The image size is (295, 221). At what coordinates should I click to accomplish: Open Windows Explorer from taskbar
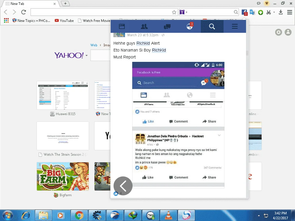click(44, 215)
